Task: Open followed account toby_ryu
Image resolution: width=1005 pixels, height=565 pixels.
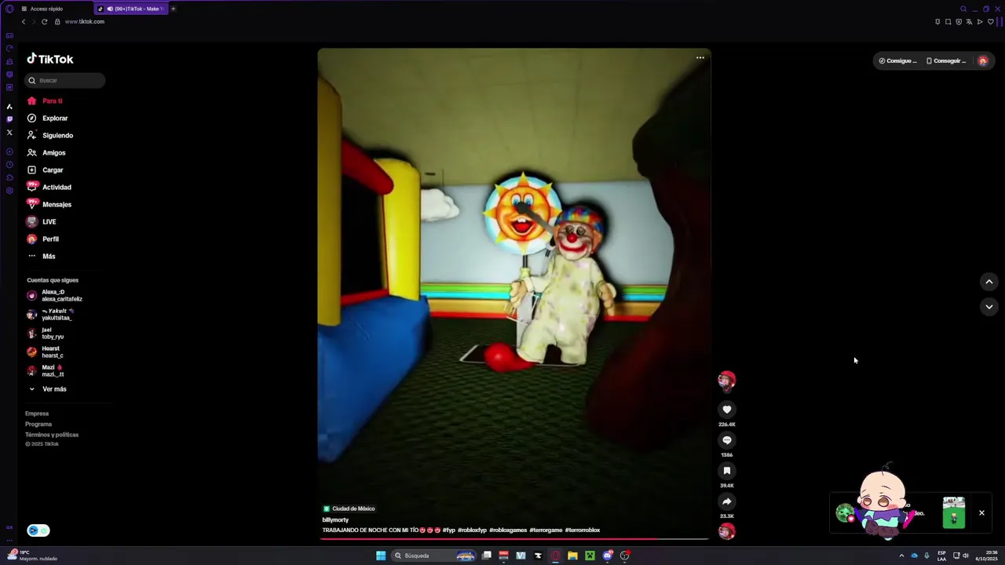Action: 46,334
